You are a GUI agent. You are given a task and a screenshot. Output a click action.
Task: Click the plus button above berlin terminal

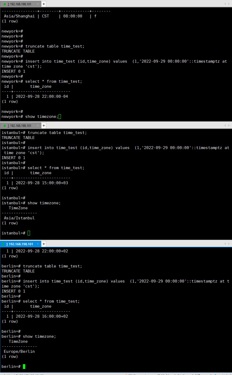pos(44,244)
